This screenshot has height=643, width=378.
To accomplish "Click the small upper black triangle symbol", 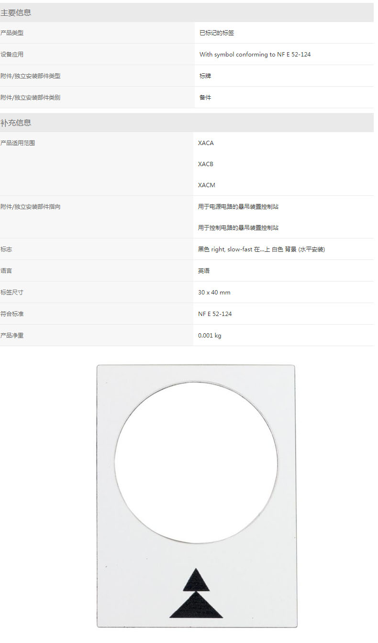I will point(196,581).
